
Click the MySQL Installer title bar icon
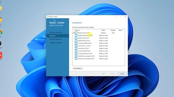coord(48,17)
